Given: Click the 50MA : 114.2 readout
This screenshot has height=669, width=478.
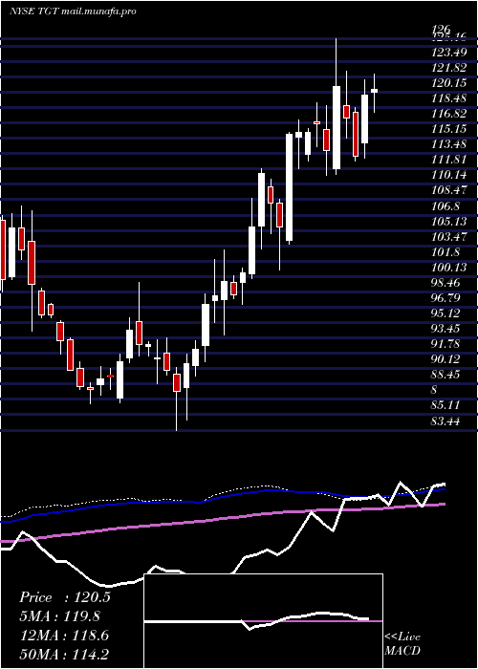Looking at the screenshot, I should pos(64,655).
